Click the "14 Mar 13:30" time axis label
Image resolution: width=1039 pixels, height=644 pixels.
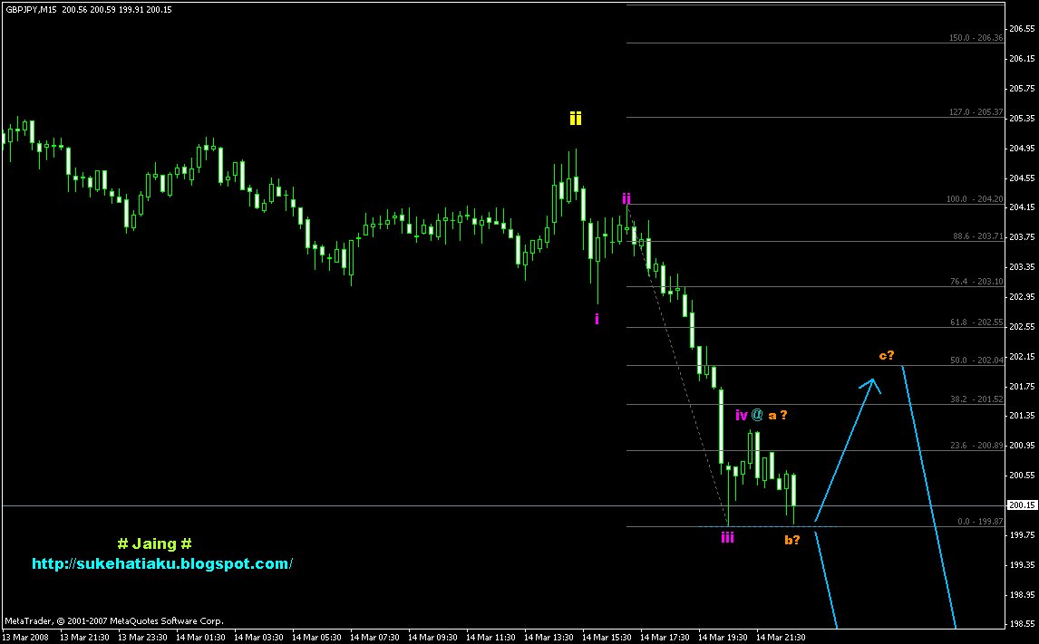tap(549, 638)
